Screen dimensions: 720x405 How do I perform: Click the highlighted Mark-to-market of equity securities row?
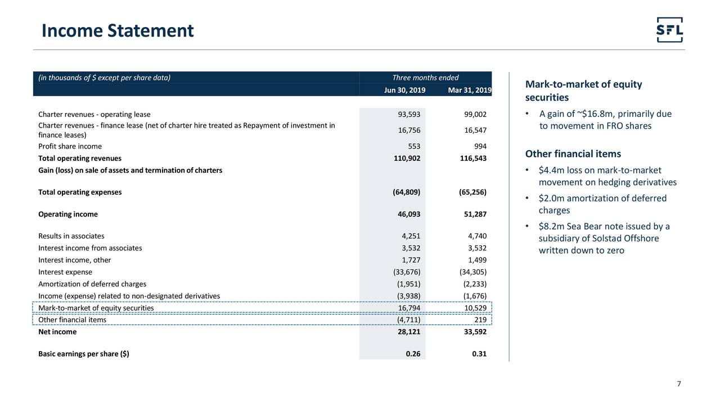click(95, 308)
